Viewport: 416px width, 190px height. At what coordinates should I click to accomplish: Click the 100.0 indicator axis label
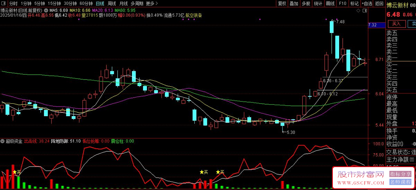pos(379,144)
